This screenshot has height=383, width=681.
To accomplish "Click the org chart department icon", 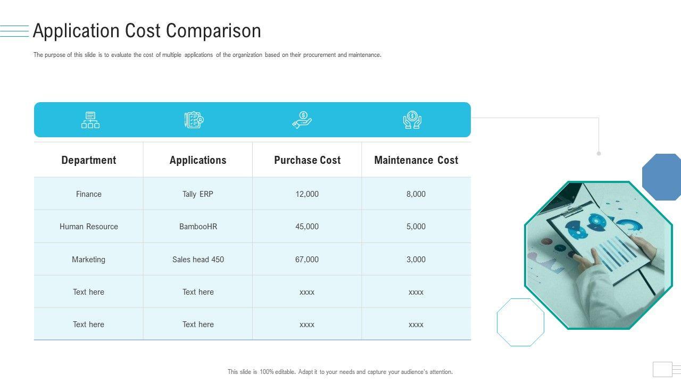I will 90,120.
